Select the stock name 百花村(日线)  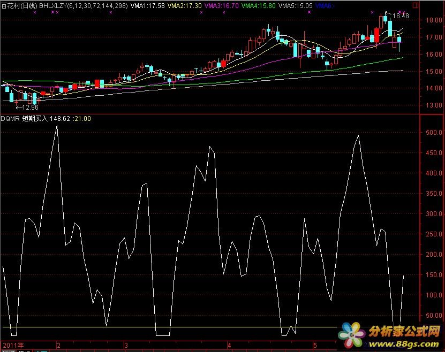[19, 6]
